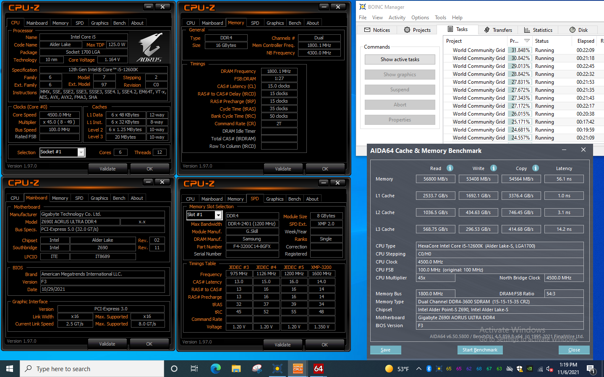Image resolution: width=604 pixels, height=377 pixels.
Task: Open the Windows Security tray icon
Action: pos(519,369)
